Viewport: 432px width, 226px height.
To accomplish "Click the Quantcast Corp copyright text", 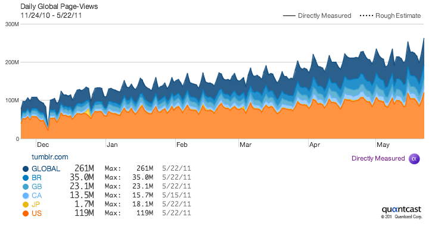I will pos(402,216).
